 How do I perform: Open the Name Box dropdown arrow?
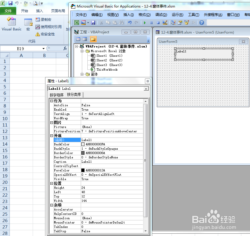click(x=43, y=49)
